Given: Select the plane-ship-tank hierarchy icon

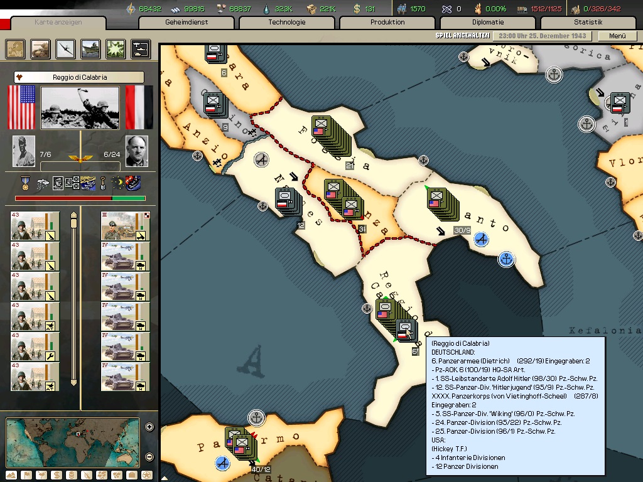Looking at the screenshot, I should (141, 49).
